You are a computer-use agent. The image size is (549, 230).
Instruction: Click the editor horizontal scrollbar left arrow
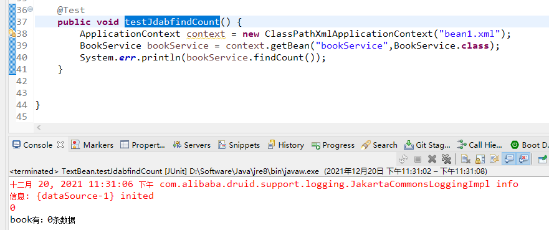click(x=38, y=127)
